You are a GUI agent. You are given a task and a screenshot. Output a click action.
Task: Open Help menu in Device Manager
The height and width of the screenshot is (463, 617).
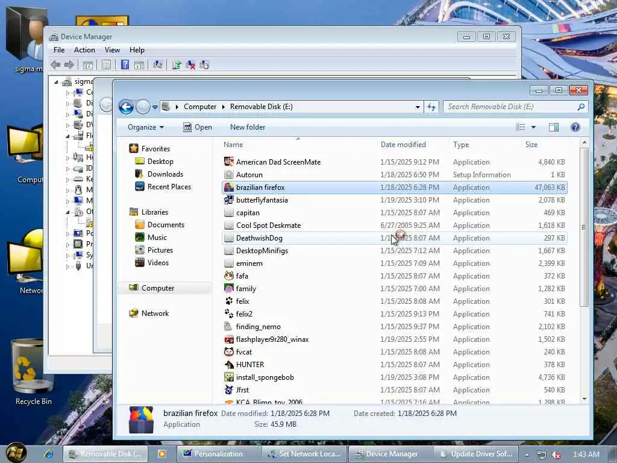(137, 50)
